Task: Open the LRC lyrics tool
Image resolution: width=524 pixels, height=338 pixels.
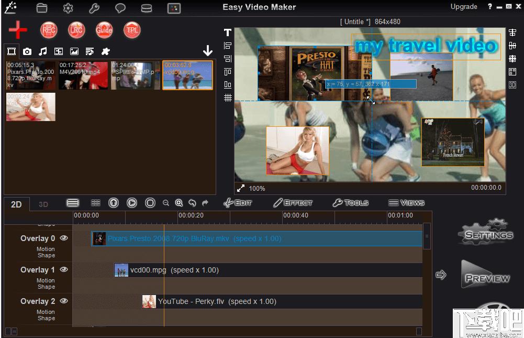Action: pyautogui.click(x=76, y=30)
